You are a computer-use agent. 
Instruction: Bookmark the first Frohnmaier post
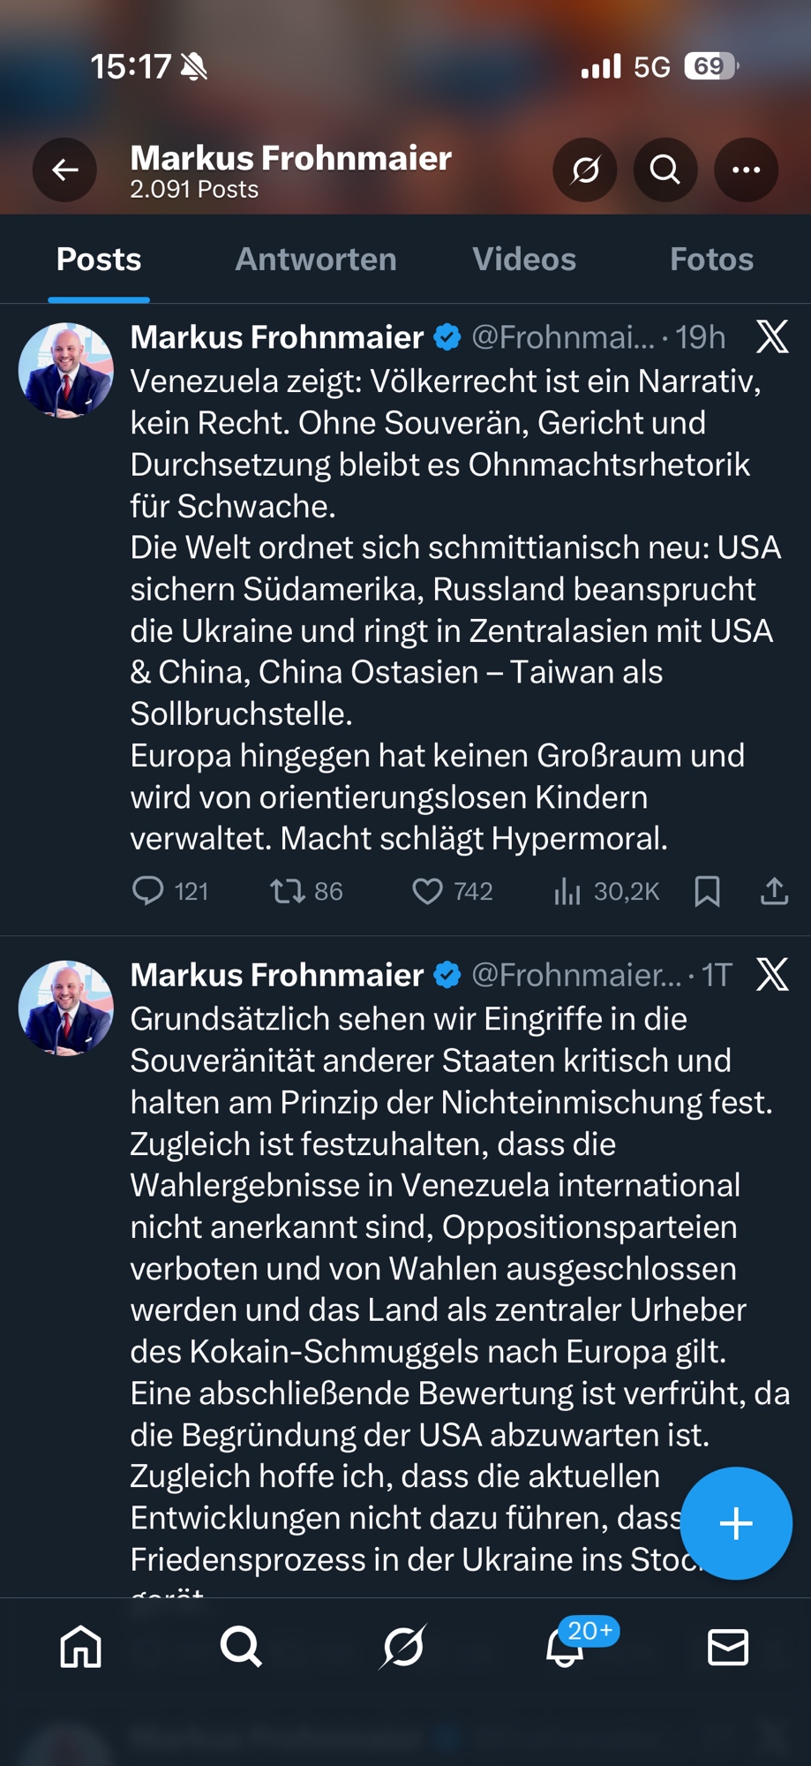(707, 891)
